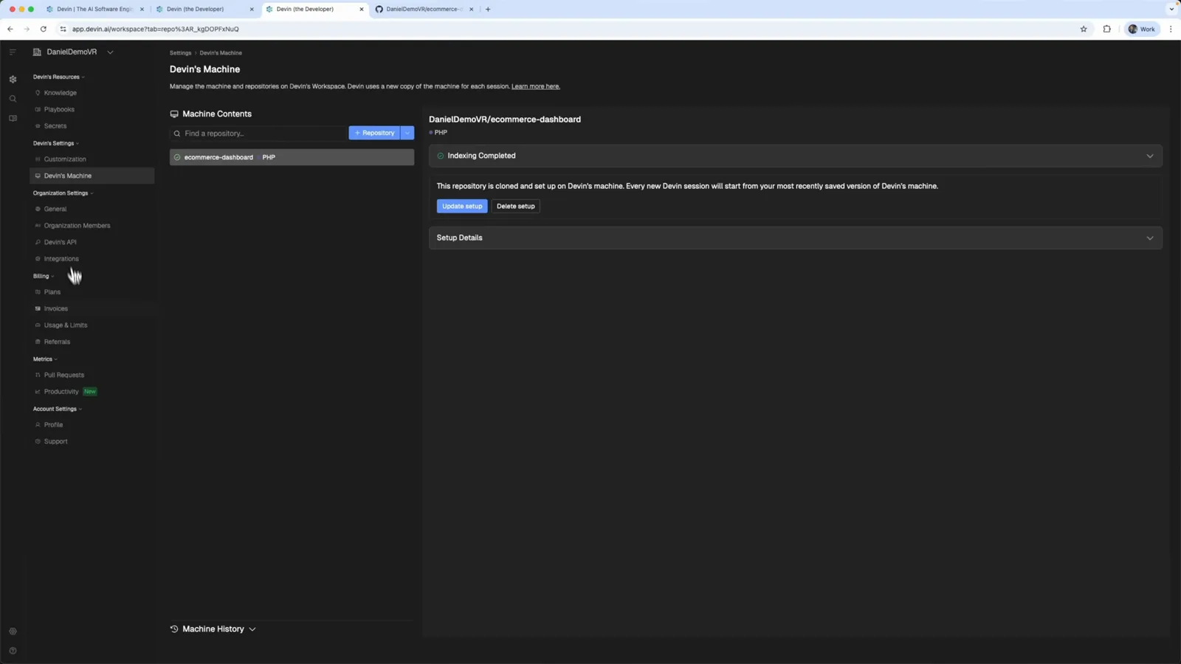Viewport: 1181px width, 664px height.
Task: Close the GitHub ecommerce tab
Action: tap(472, 9)
